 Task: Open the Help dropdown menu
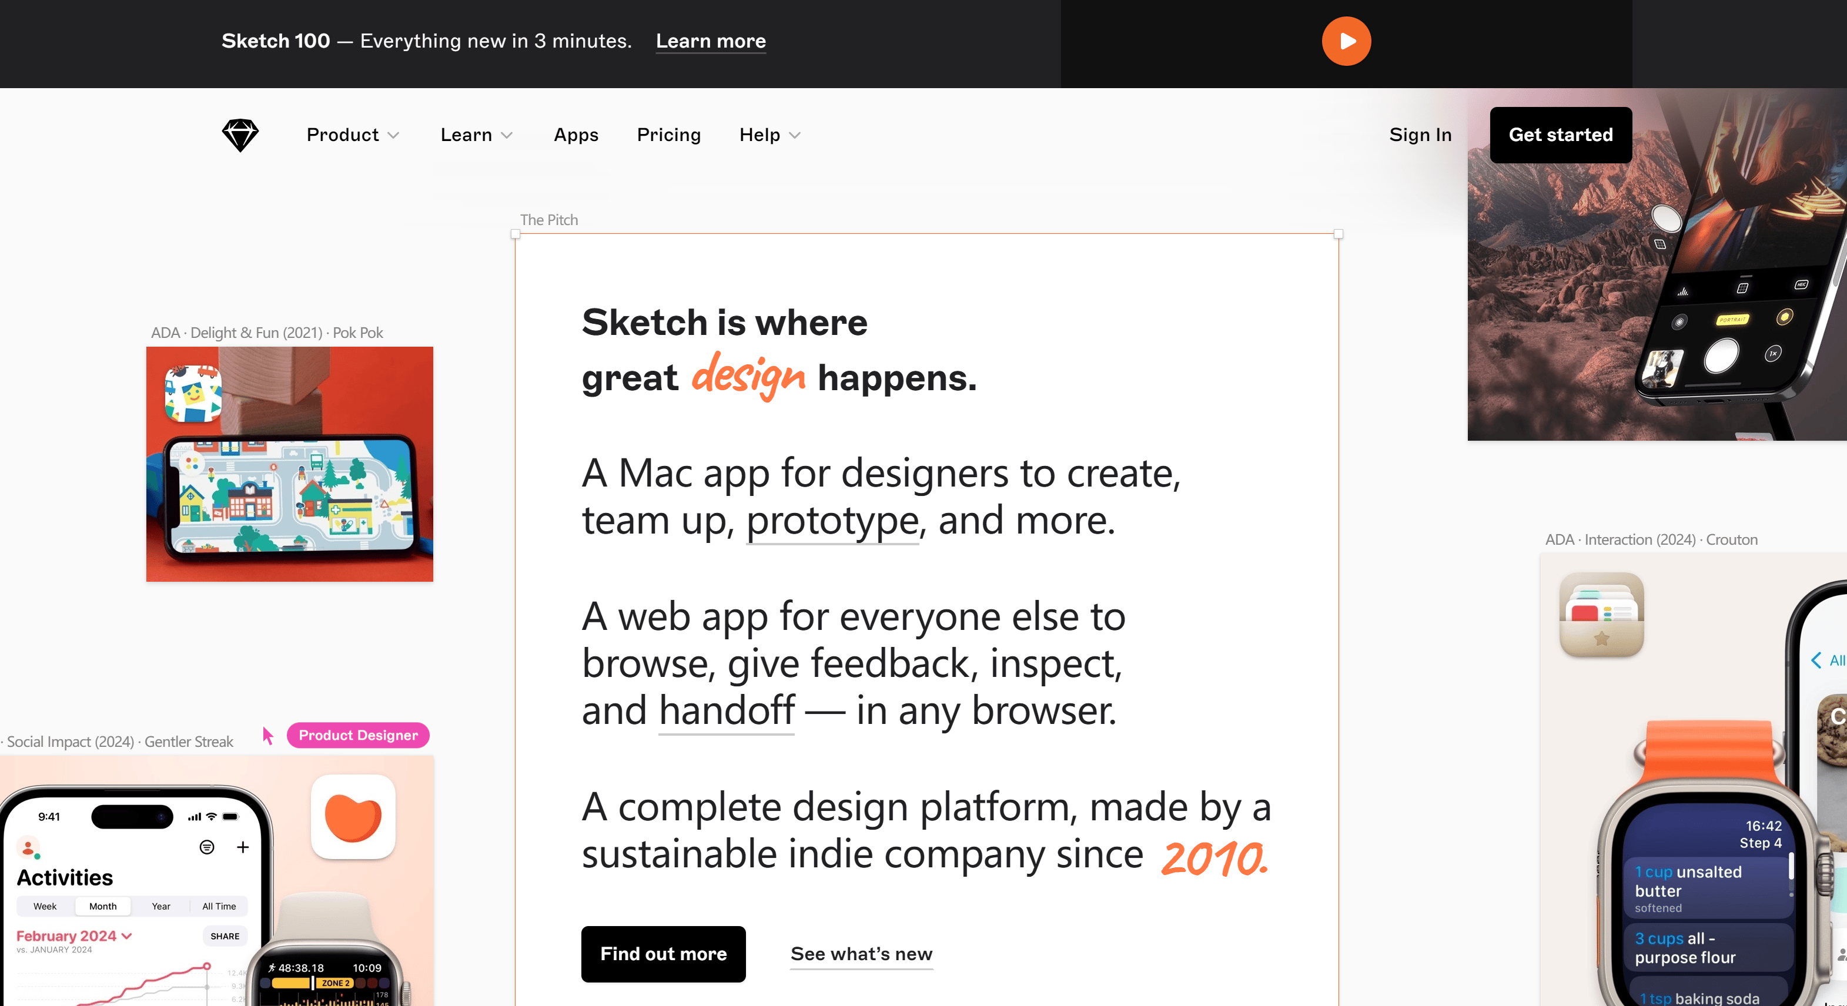tap(769, 135)
